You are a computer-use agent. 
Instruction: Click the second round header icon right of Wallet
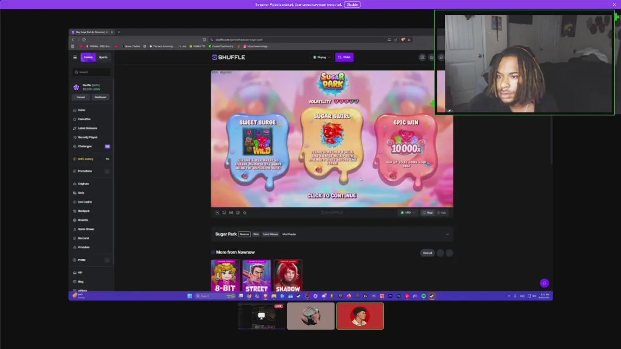431,57
